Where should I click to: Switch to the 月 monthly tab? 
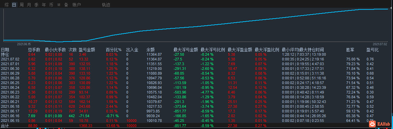pyautogui.click(x=29, y=5)
